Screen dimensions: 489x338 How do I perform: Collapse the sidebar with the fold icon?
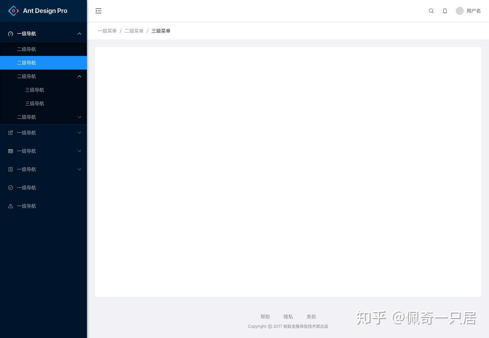point(98,11)
